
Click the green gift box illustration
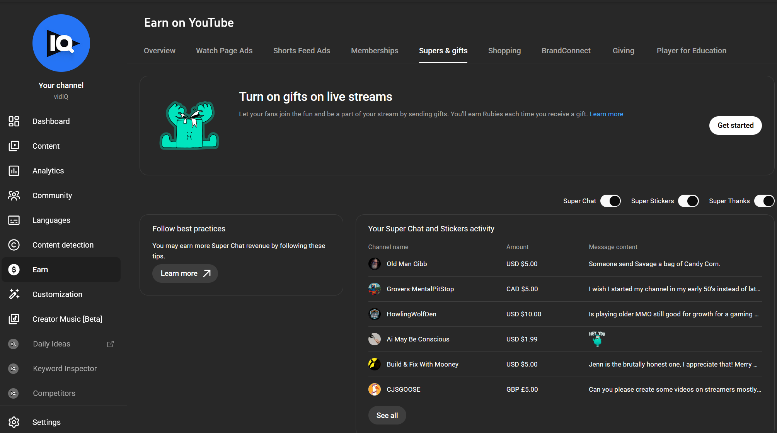point(189,125)
